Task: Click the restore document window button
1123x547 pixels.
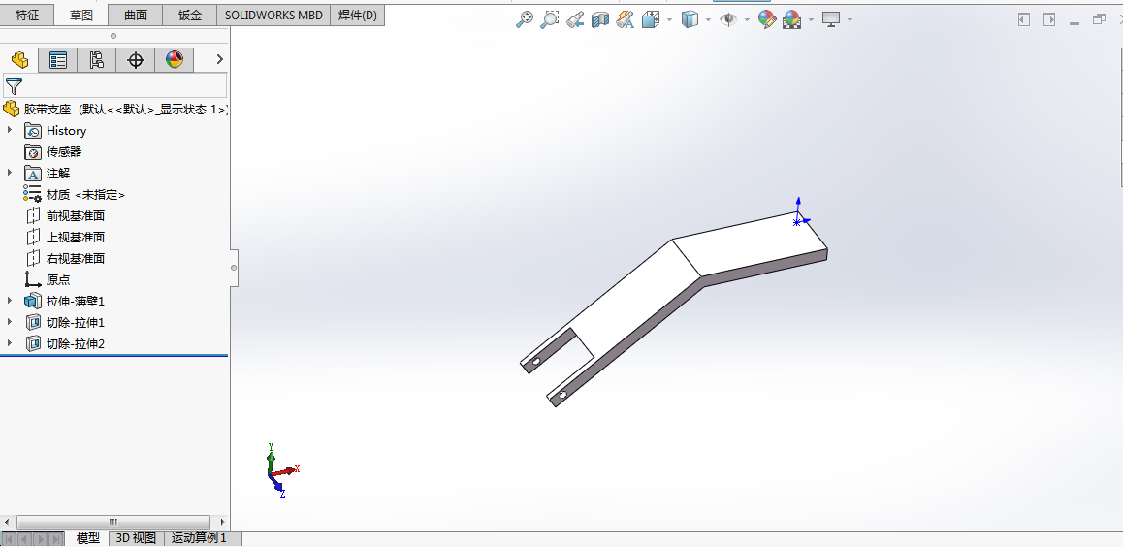Action: coord(1099,20)
